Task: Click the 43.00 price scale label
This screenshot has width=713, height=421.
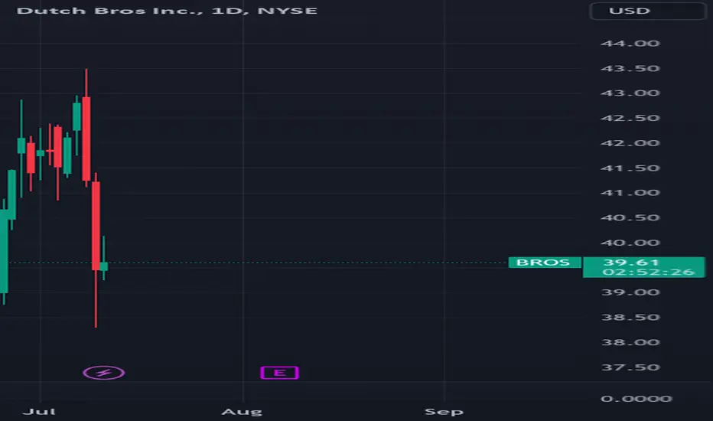Action: pyautogui.click(x=630, y=93)
